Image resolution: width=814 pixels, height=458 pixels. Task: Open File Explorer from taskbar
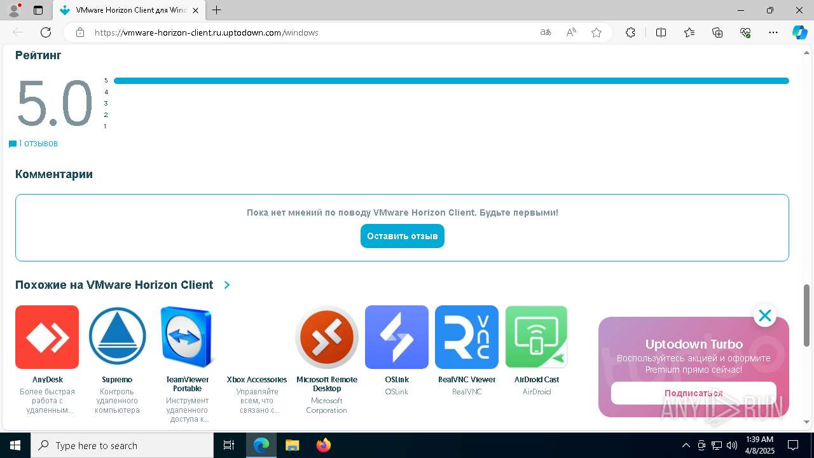coord(292,445)
